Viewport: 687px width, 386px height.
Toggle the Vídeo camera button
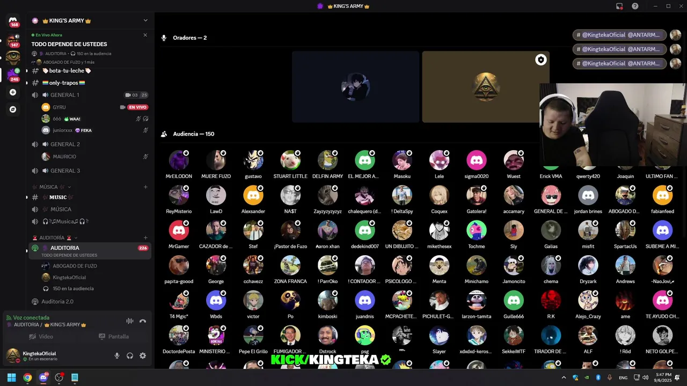[x=41, y=337]
